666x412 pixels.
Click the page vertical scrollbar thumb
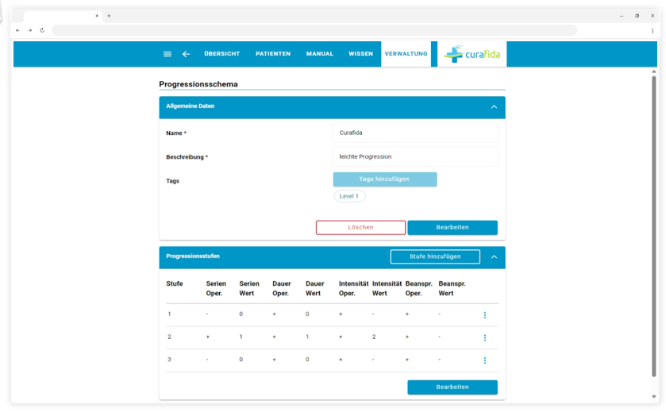point(653,225)
